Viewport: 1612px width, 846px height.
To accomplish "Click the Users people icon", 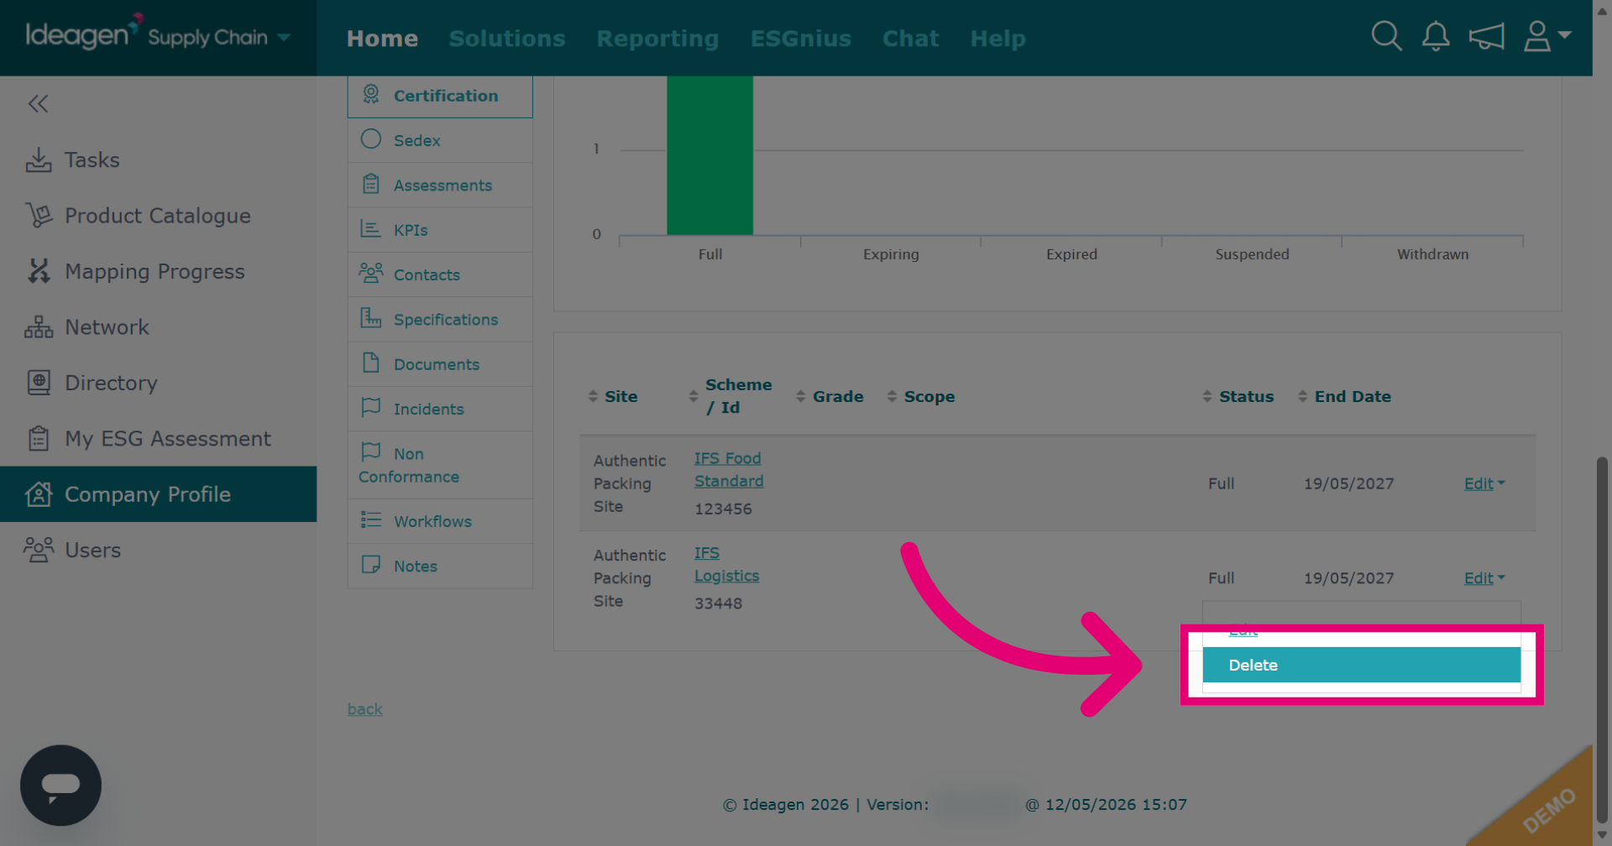I will click(x=39, y=550).
